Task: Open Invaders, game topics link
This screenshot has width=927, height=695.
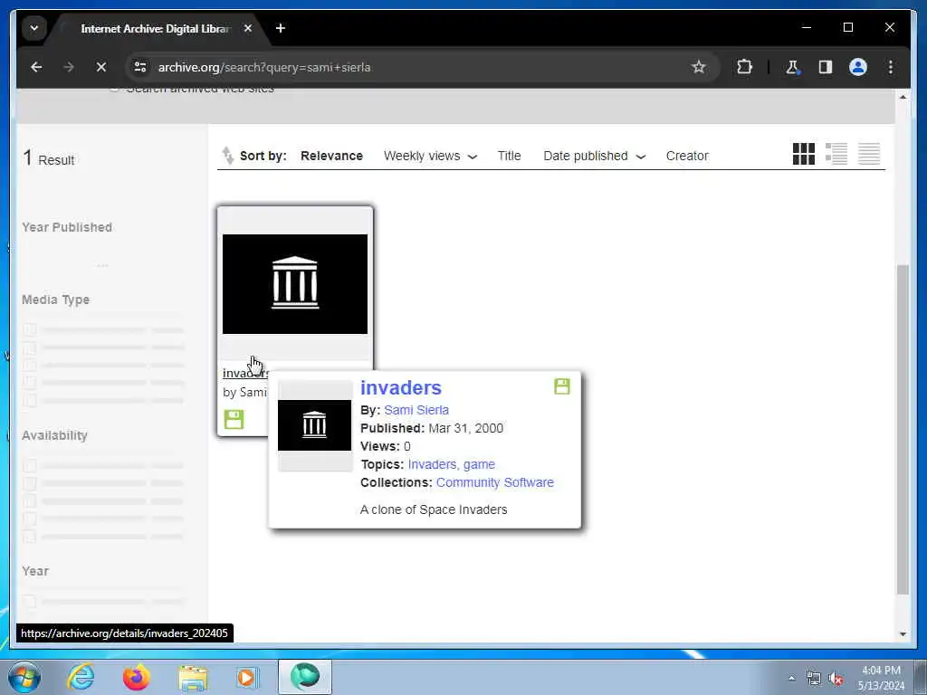Action: pyautogui.click(x=451, y=464)
